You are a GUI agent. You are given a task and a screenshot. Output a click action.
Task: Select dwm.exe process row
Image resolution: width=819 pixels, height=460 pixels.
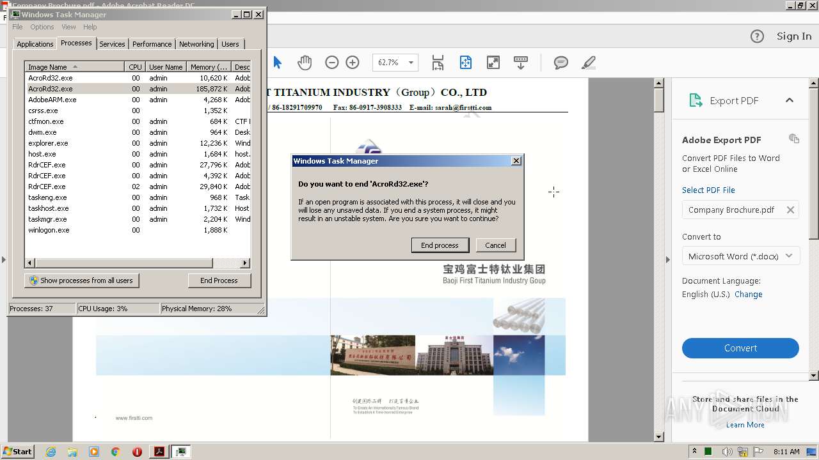point(138,132)
